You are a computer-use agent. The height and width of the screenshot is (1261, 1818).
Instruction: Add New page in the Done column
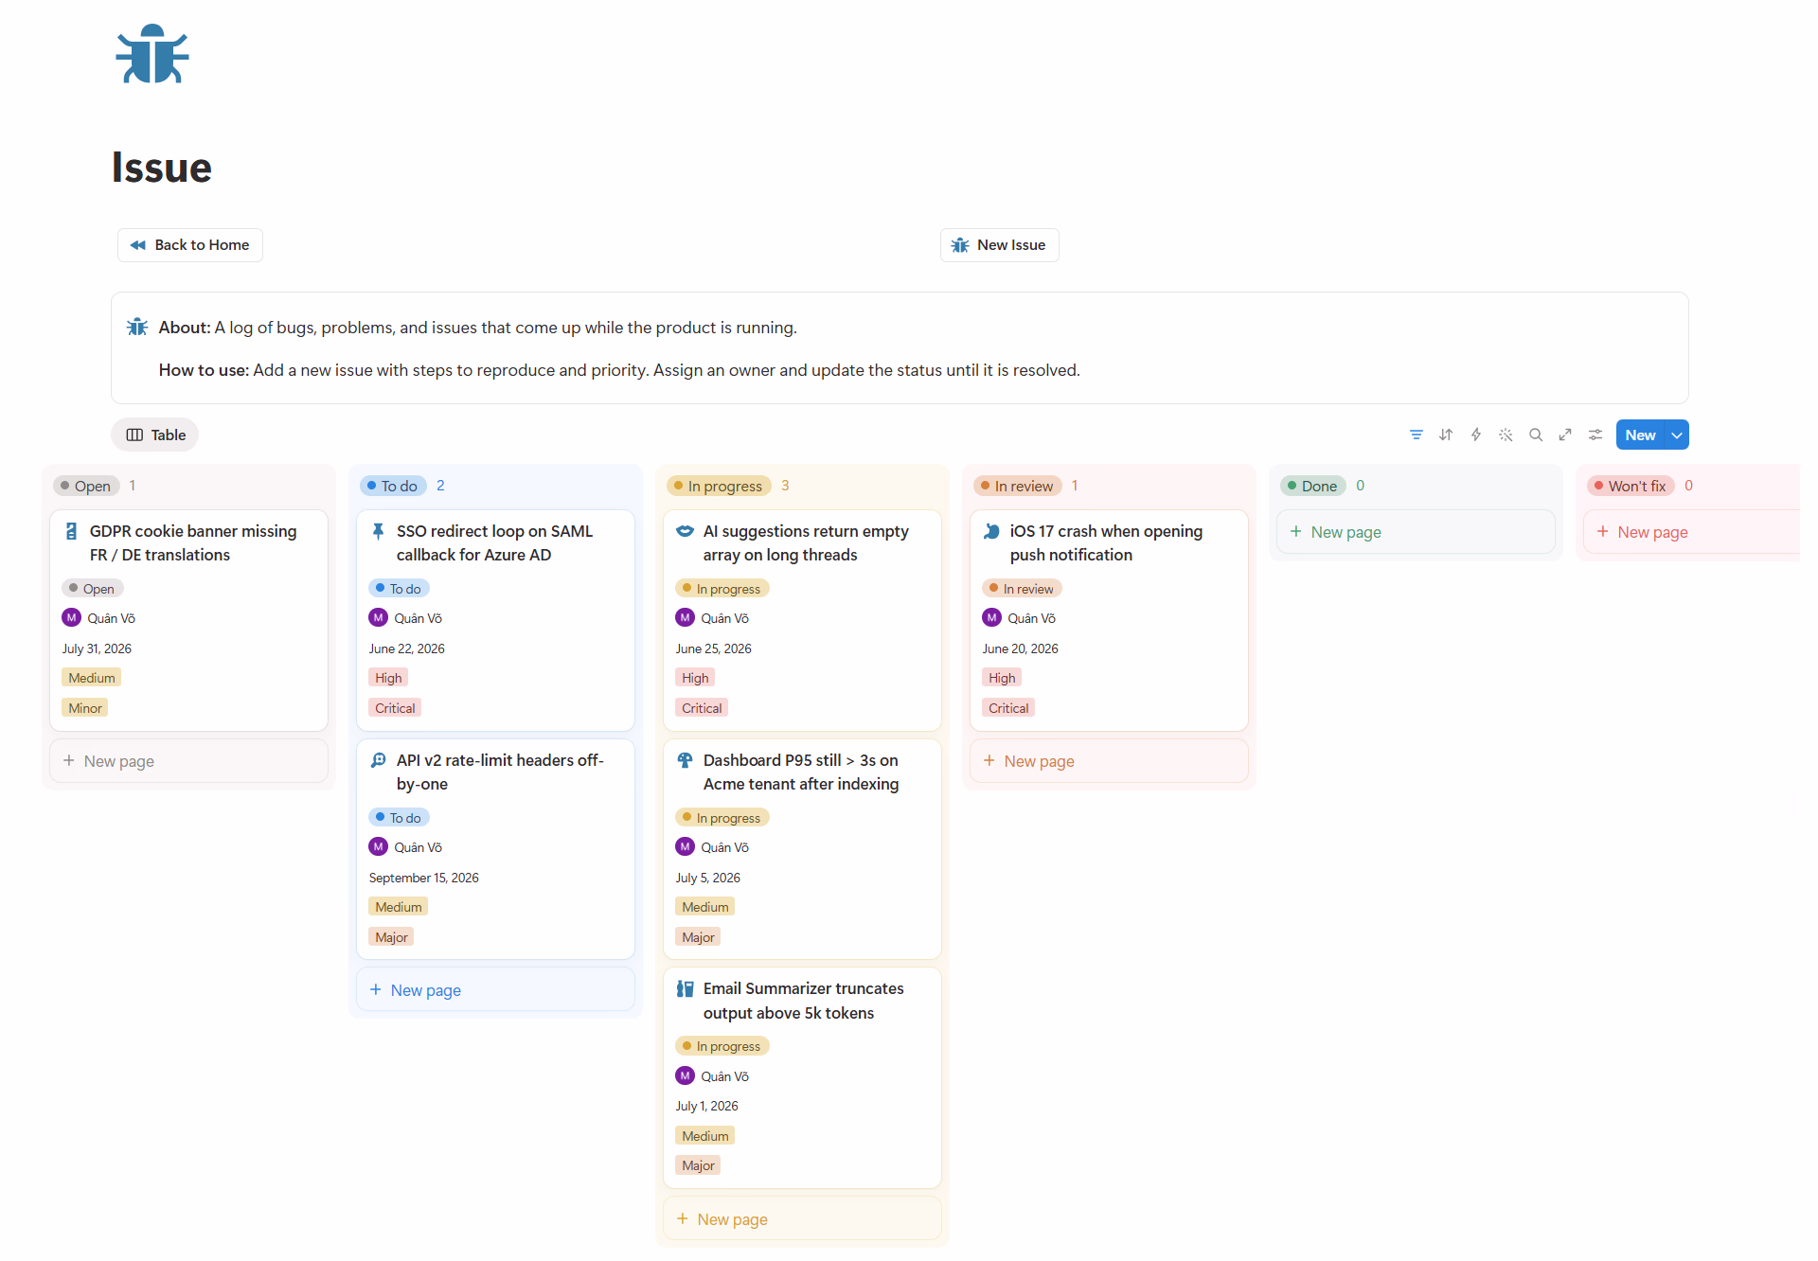1416,532
